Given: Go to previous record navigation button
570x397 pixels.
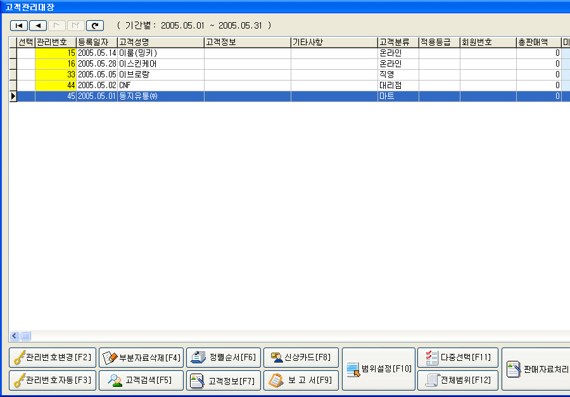Looking at the screenshot, I should [x=38, y=25].
